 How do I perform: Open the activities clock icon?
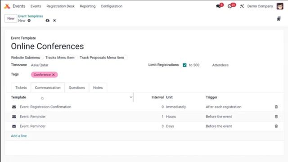[229, 6]
